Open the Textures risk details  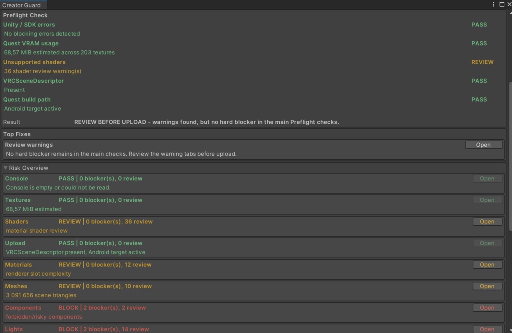487,200
